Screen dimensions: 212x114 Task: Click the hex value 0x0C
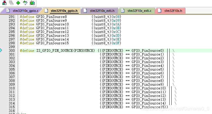pyautogui.click(x=116, y=32)
